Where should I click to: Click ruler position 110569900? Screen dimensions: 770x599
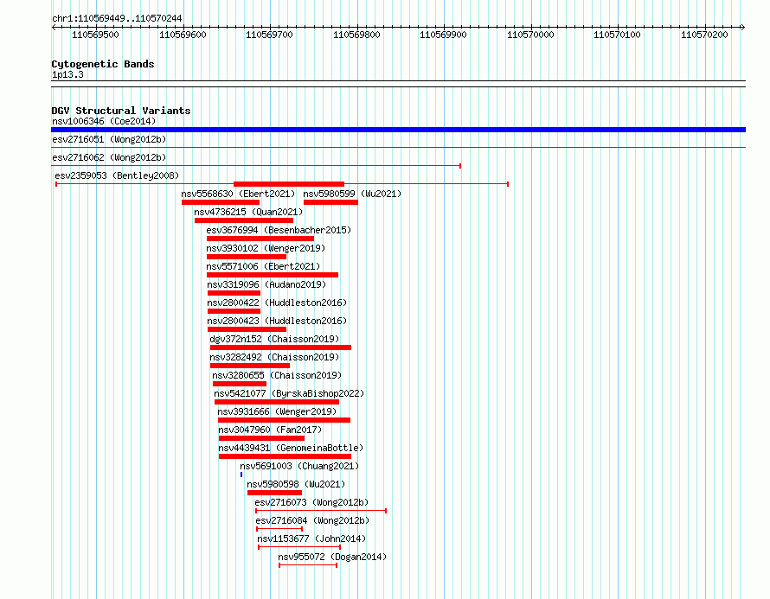point(443,35)
